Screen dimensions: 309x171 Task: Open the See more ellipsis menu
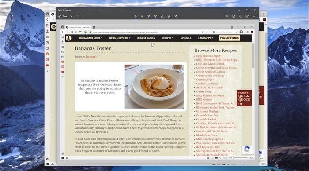pyautogui.click(x=255, y=16)
